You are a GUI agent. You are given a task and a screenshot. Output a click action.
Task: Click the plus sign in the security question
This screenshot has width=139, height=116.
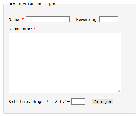(61, 102)
